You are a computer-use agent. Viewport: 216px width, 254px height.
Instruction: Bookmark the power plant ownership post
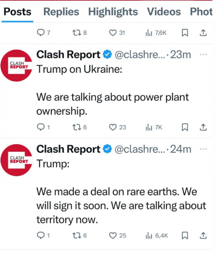pos(185,127)
